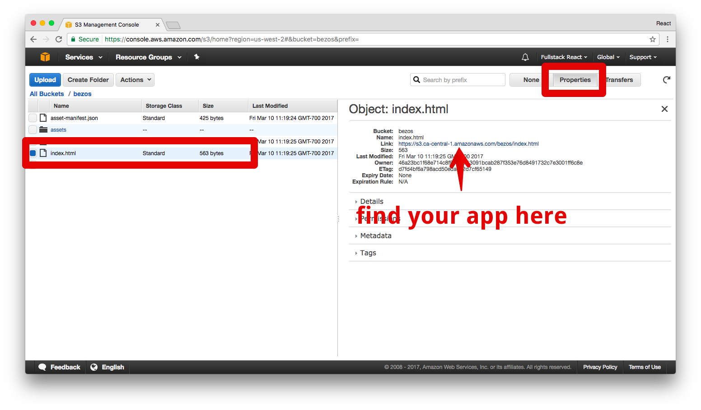Open a new browser tab
This screenshot has width=701, height=410.
point(173,25)
